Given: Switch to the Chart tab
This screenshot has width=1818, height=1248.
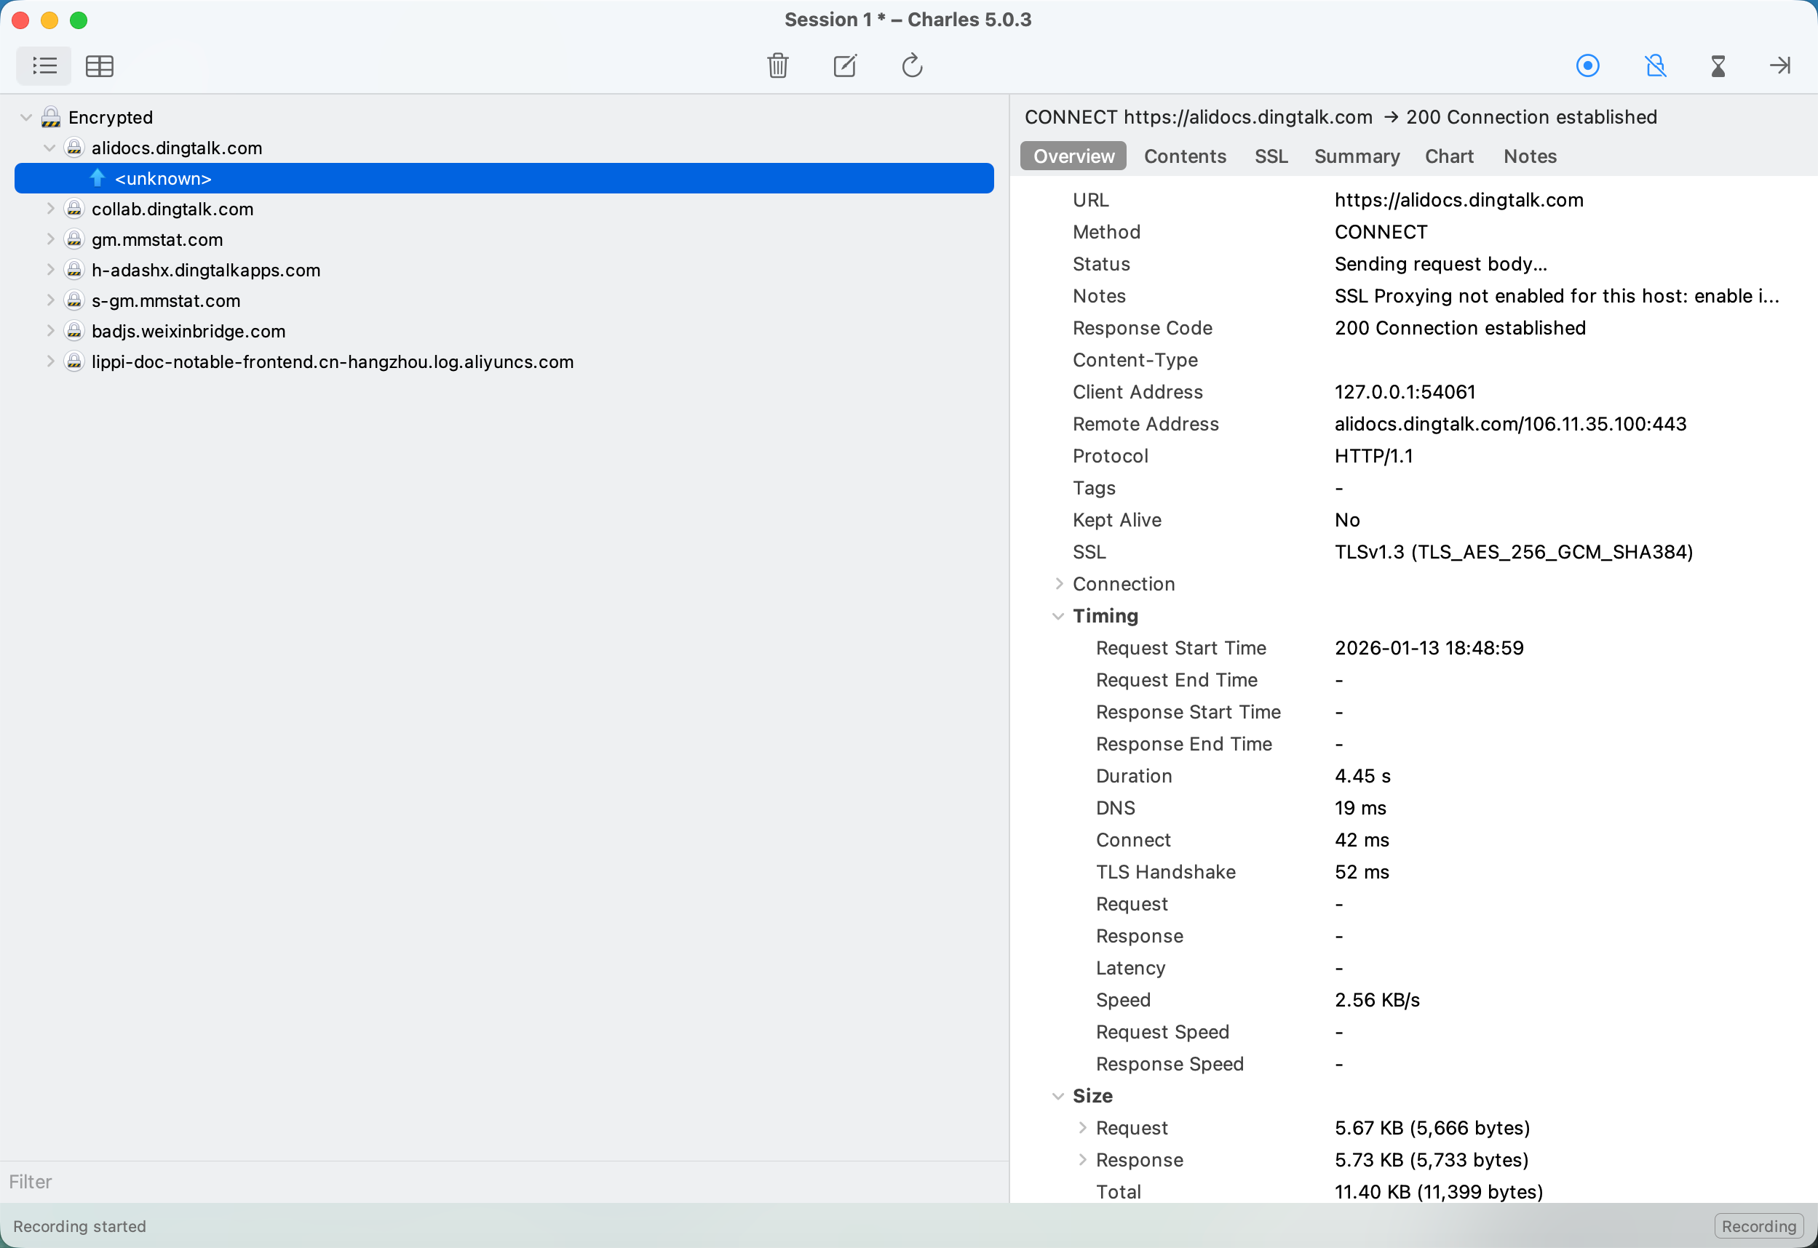Looking at the screenshot, I should (x=1449, y=156).
